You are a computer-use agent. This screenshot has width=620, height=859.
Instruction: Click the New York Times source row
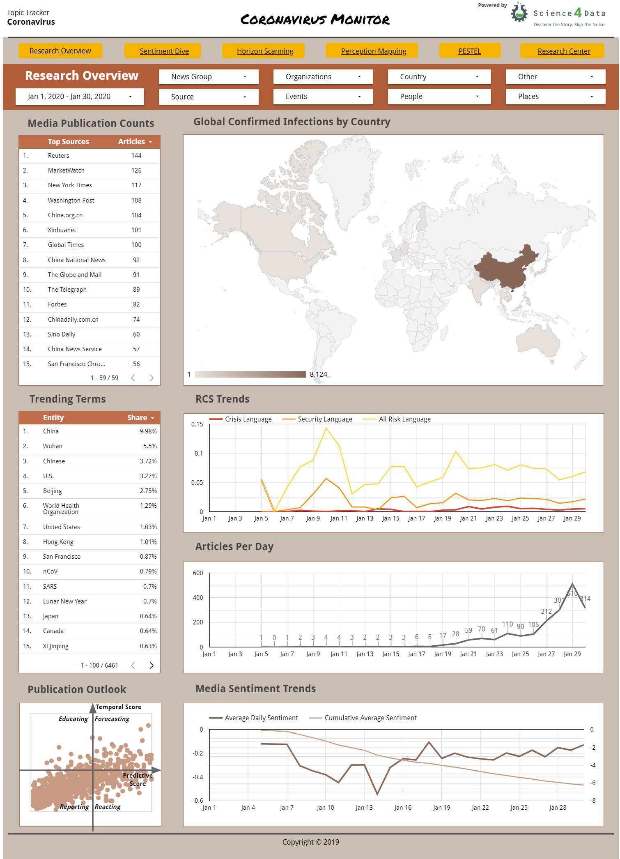click(90, 185)
